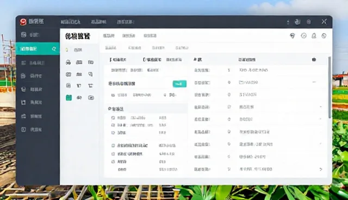Select the fourth sub-tab in the second tab row

click(x=182, y=48)
